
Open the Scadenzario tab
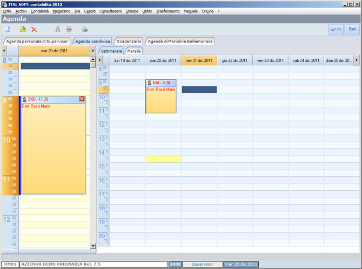coord(129,41)
